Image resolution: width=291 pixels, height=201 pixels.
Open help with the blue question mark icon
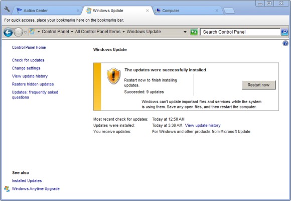pos(285,44)
